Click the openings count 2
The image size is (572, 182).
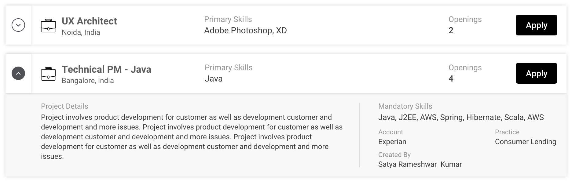451,31
